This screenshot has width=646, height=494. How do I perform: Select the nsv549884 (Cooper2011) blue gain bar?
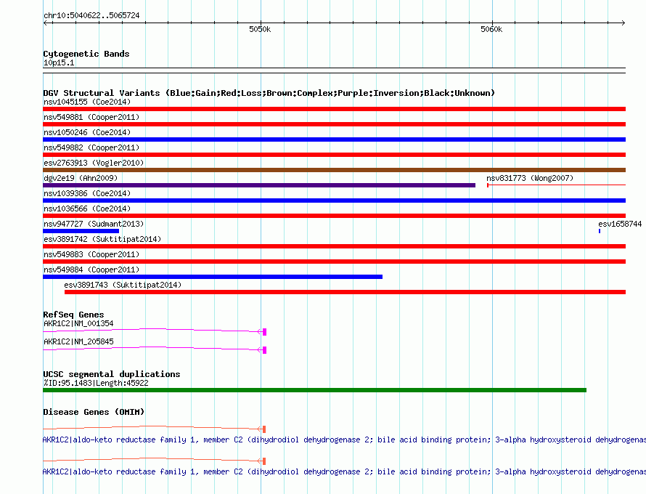pos(213,277)
